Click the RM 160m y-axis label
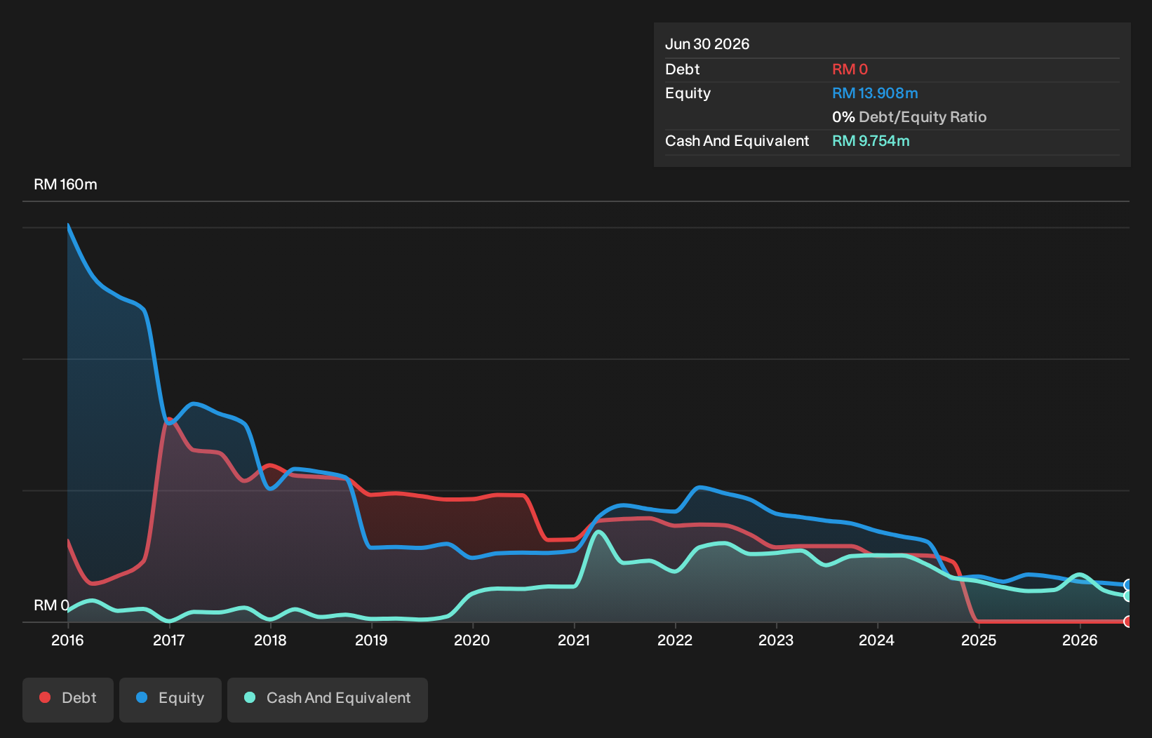The height and width of the screenshot is (738, 1152). pyautogui.click(x=65, y=184)
